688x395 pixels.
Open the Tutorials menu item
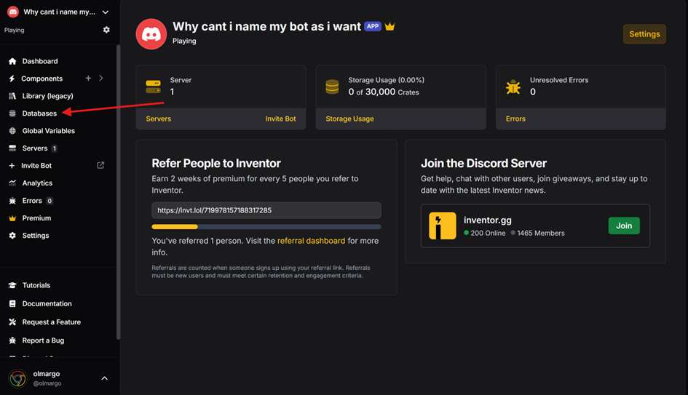(36, 285)
